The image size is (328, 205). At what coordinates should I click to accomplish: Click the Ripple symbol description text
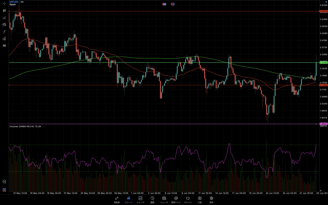point(12,4)
